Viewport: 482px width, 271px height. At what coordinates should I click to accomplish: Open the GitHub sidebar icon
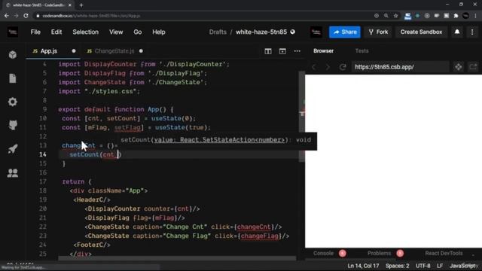[13, 125]
